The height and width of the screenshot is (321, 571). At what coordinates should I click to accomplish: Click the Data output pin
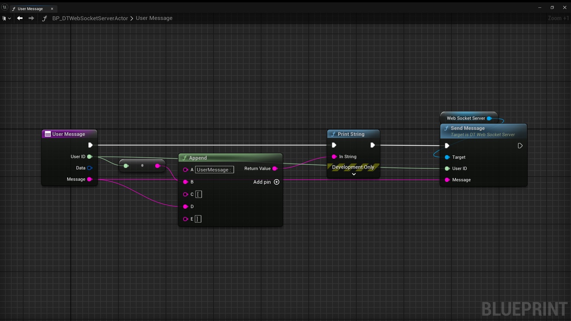pyautogui.click(x=90, y=168)
